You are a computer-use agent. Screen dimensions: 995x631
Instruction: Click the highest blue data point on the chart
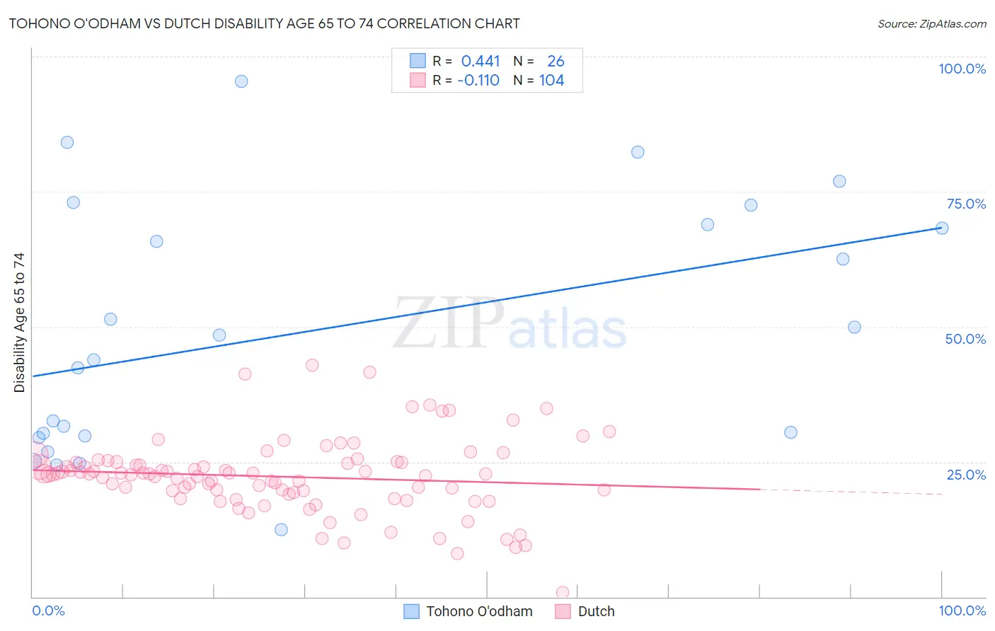click(241, 81)
